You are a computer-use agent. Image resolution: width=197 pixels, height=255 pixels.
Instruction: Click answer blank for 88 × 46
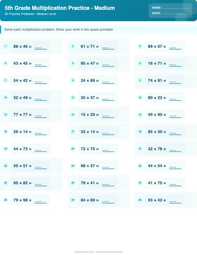(41, 48)
